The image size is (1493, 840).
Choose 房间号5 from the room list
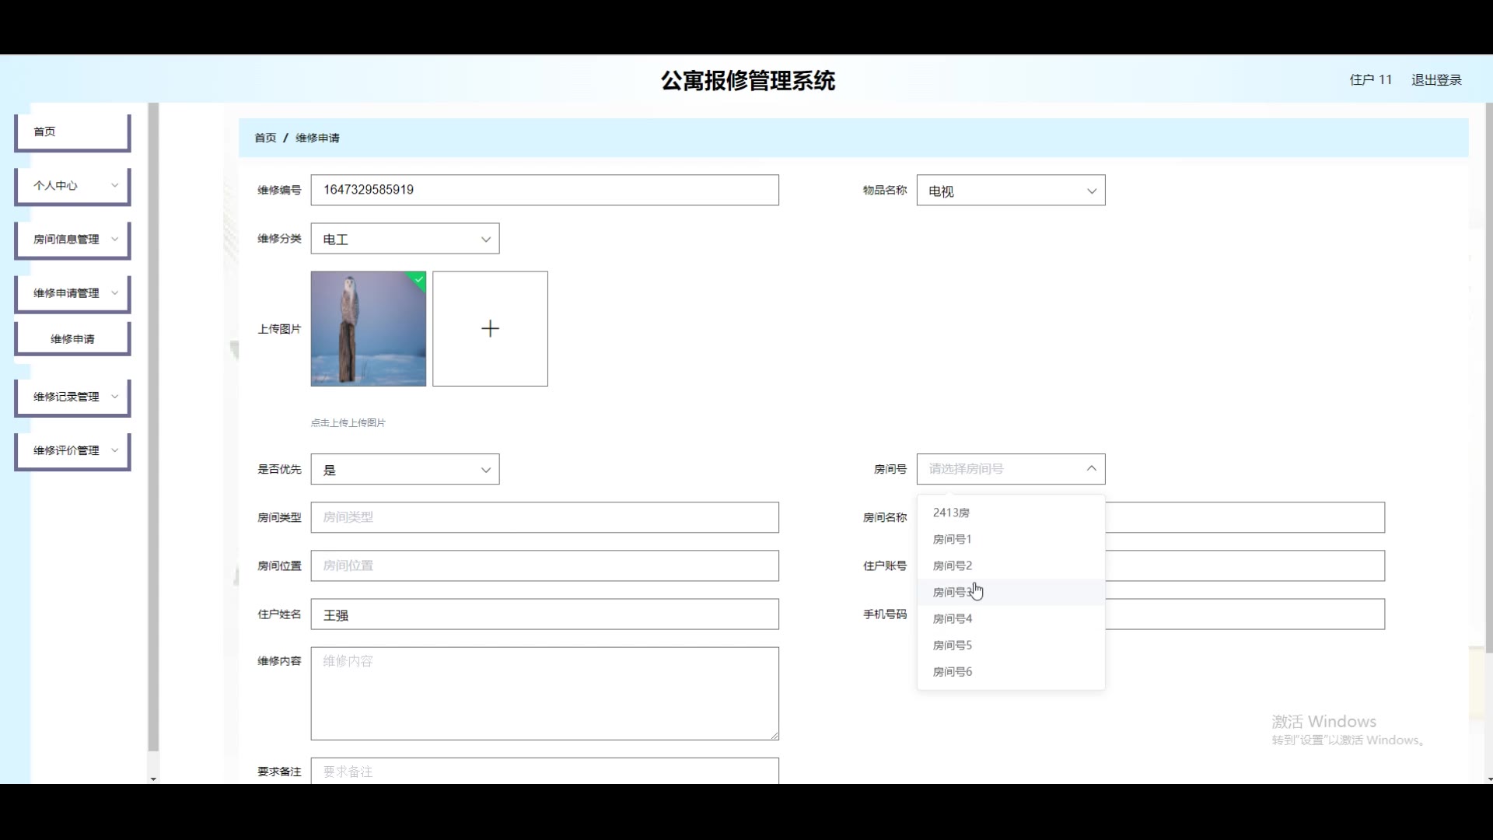tap(1011, 645)
